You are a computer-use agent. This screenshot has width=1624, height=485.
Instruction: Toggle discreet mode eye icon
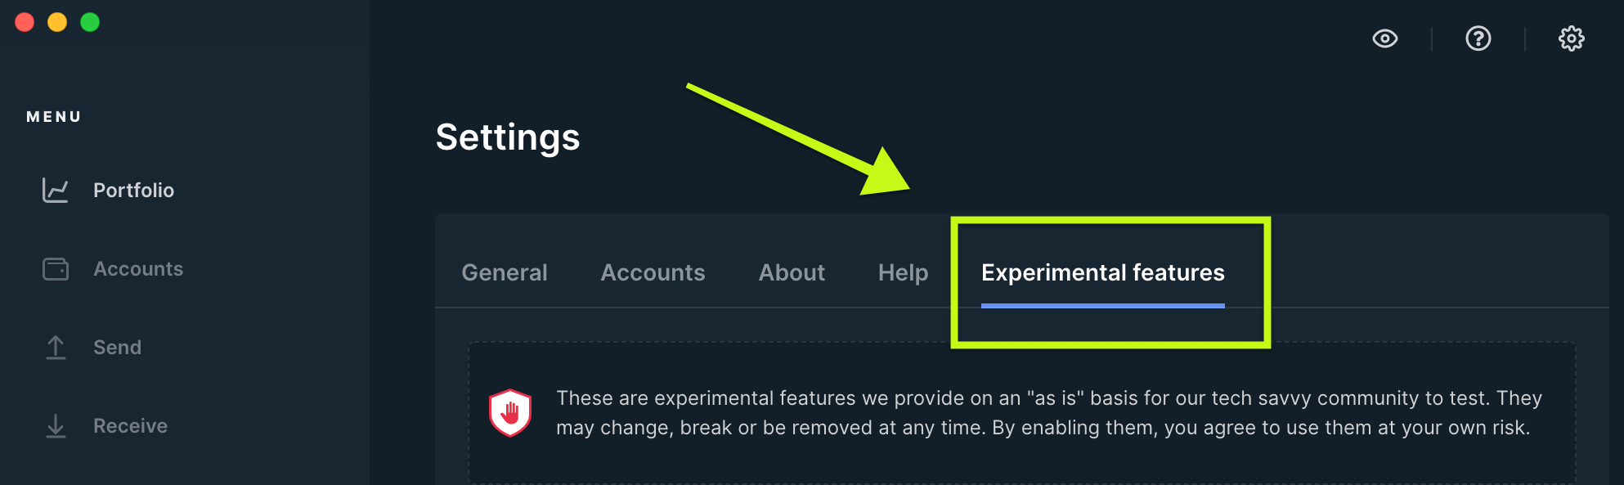[x=1384, y=38]
